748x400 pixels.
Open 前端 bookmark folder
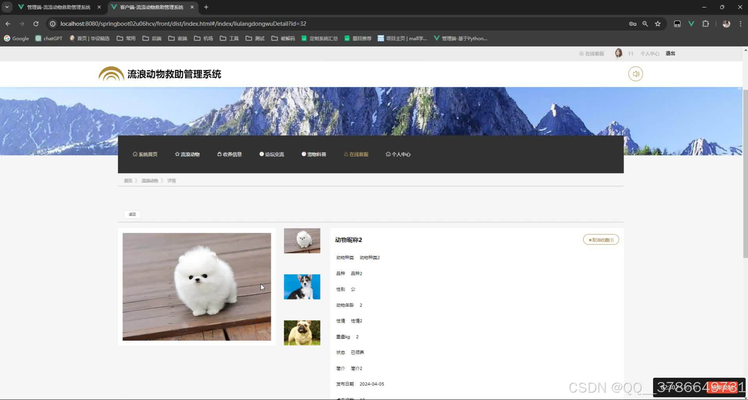point(178,38)
